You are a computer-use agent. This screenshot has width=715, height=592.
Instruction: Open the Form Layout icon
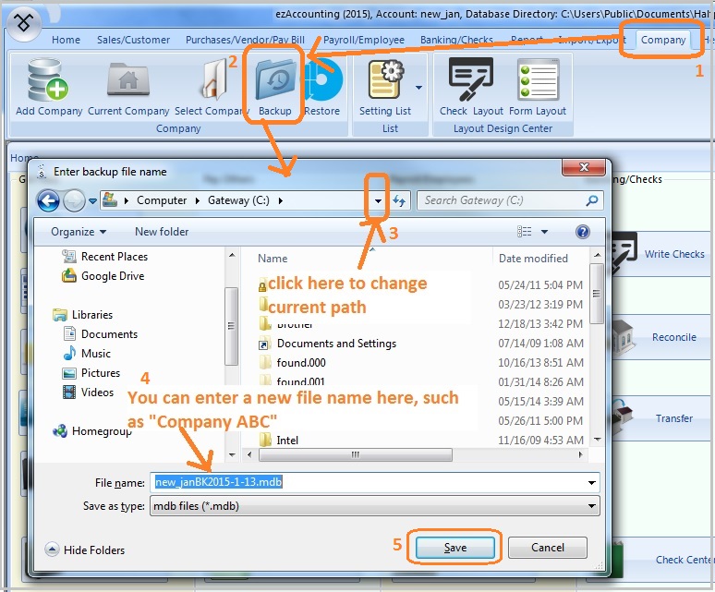[x=537, y=82]
